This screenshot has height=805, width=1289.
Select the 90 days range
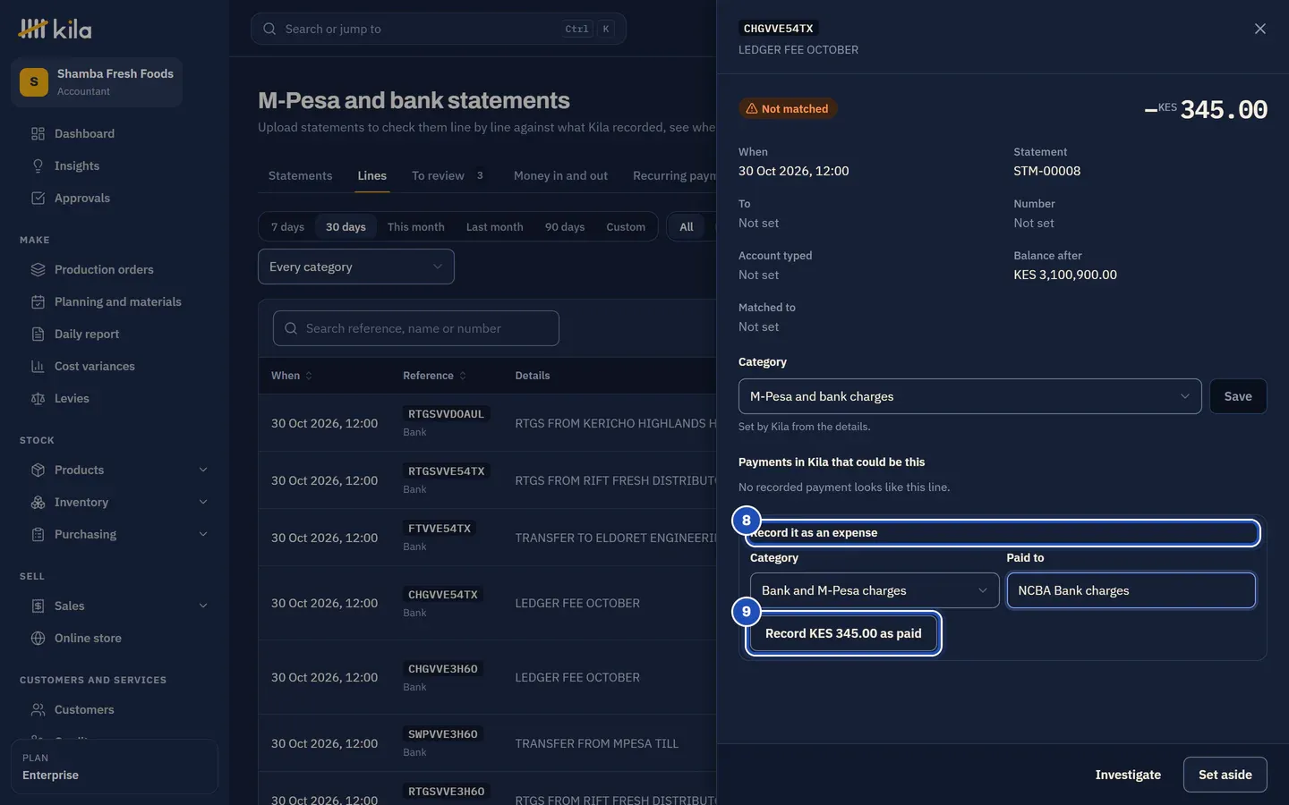(x=565, y=227)
